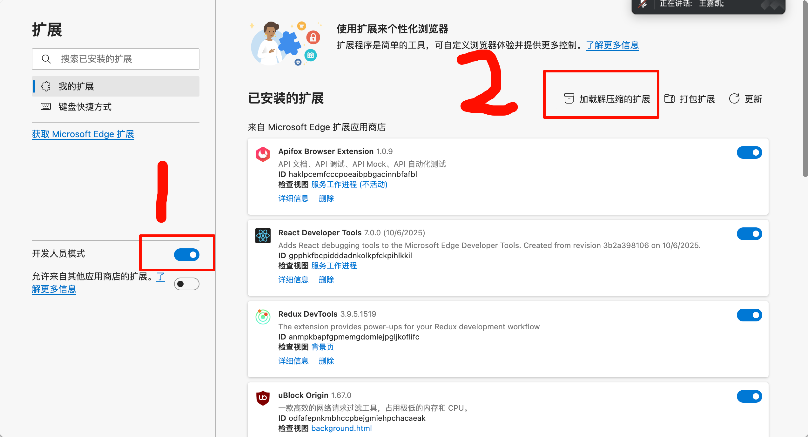Viewport: 808px width, 437px height.
Task: Click the refresh update icon
Action: click(734, 98)
